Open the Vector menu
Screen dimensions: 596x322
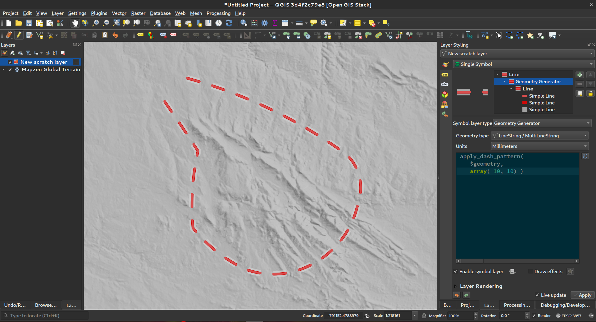[x=119, y=13]
